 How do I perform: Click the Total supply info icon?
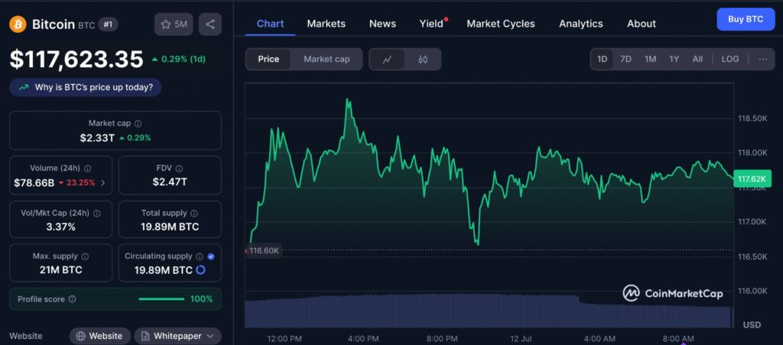click(194, 213)
